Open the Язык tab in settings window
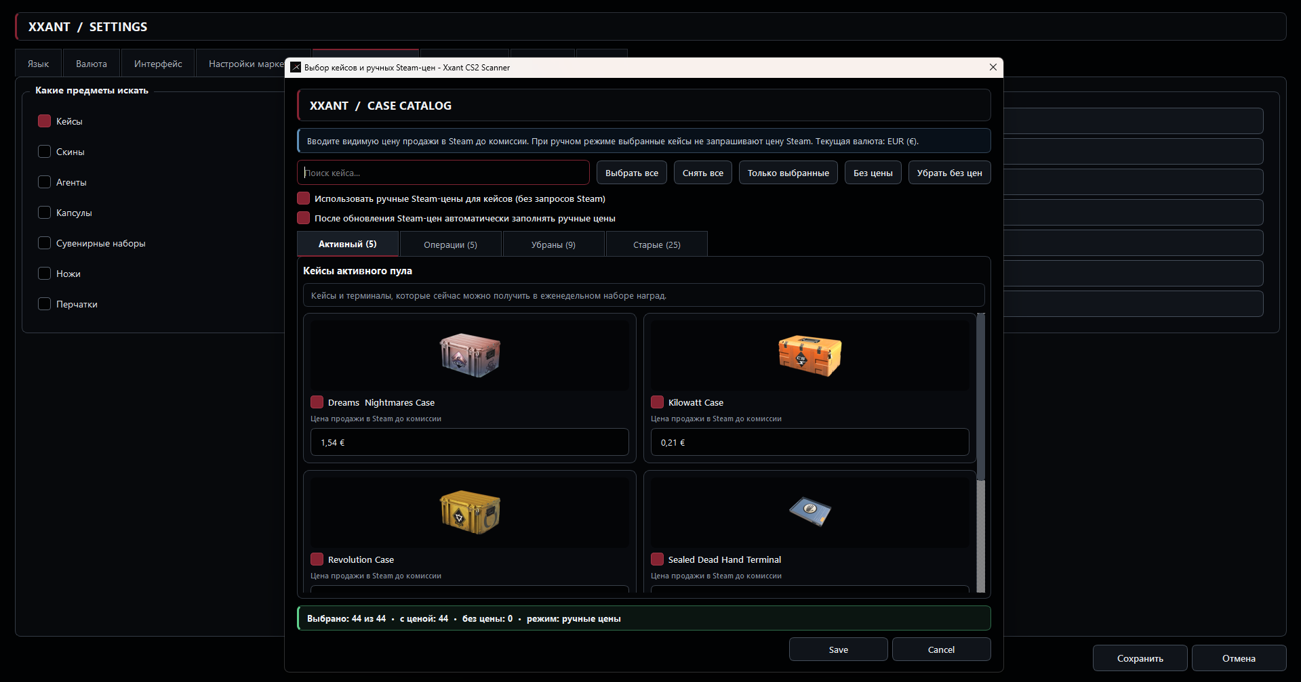This screenshot has width=1301, height=682. (39, 64)
